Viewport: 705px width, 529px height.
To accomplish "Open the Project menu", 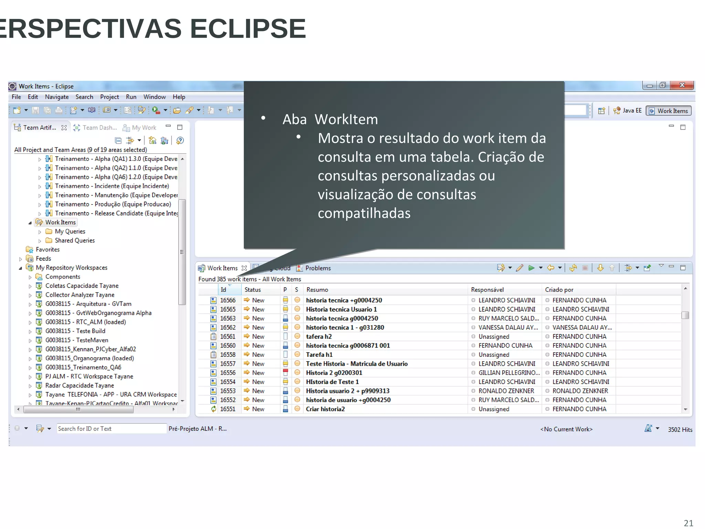I will coord(109,97).
